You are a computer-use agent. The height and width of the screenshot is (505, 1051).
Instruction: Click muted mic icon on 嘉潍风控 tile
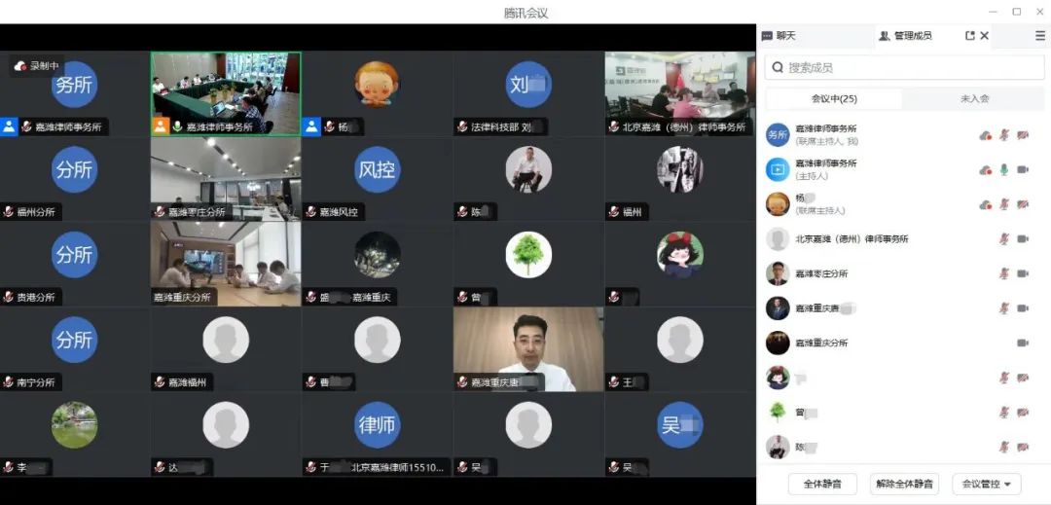coord(310,212)
